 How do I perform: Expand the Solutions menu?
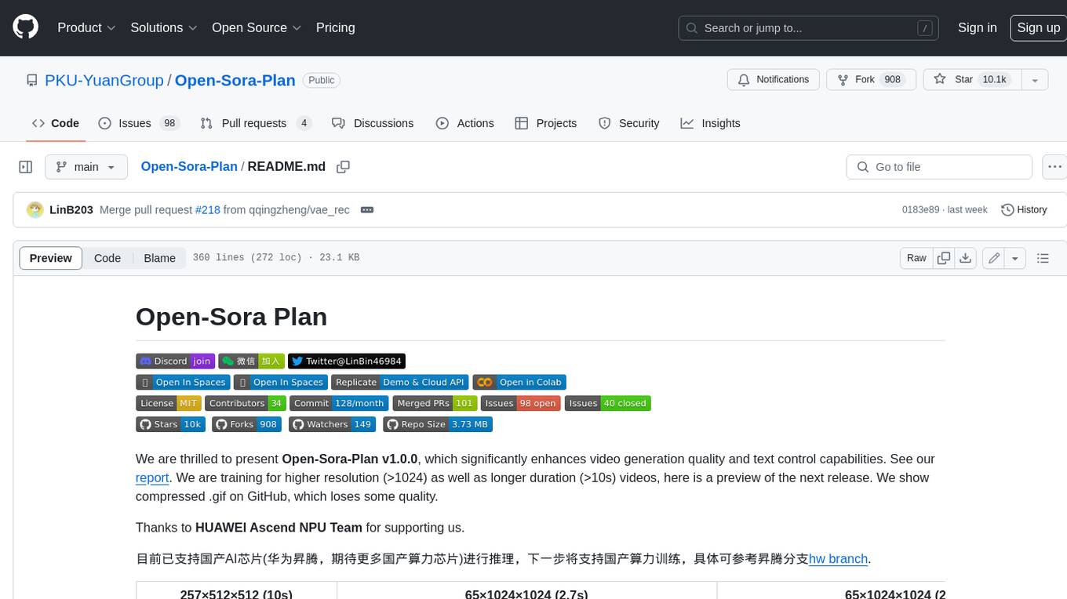162,27
